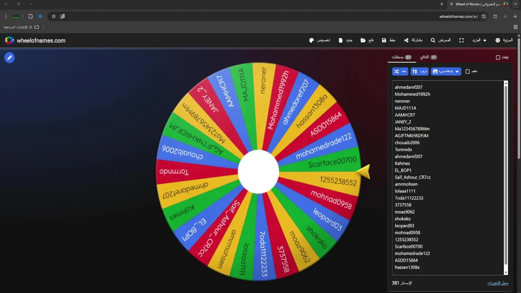Click the blue pencil edit button

pos(9,58)
